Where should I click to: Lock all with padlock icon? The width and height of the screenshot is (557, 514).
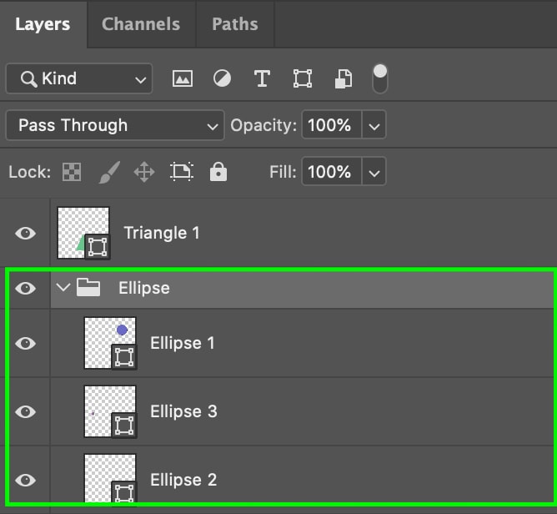point(218,172)
